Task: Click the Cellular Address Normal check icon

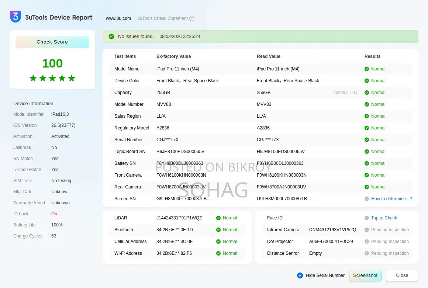Action: [x=218, y=242]
